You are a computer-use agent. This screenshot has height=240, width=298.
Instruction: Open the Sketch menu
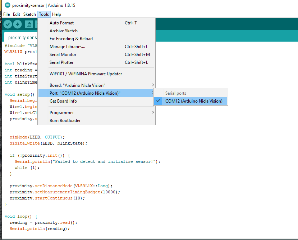29,14
